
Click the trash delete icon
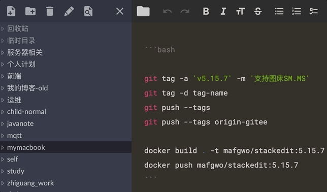pos(50,11)
